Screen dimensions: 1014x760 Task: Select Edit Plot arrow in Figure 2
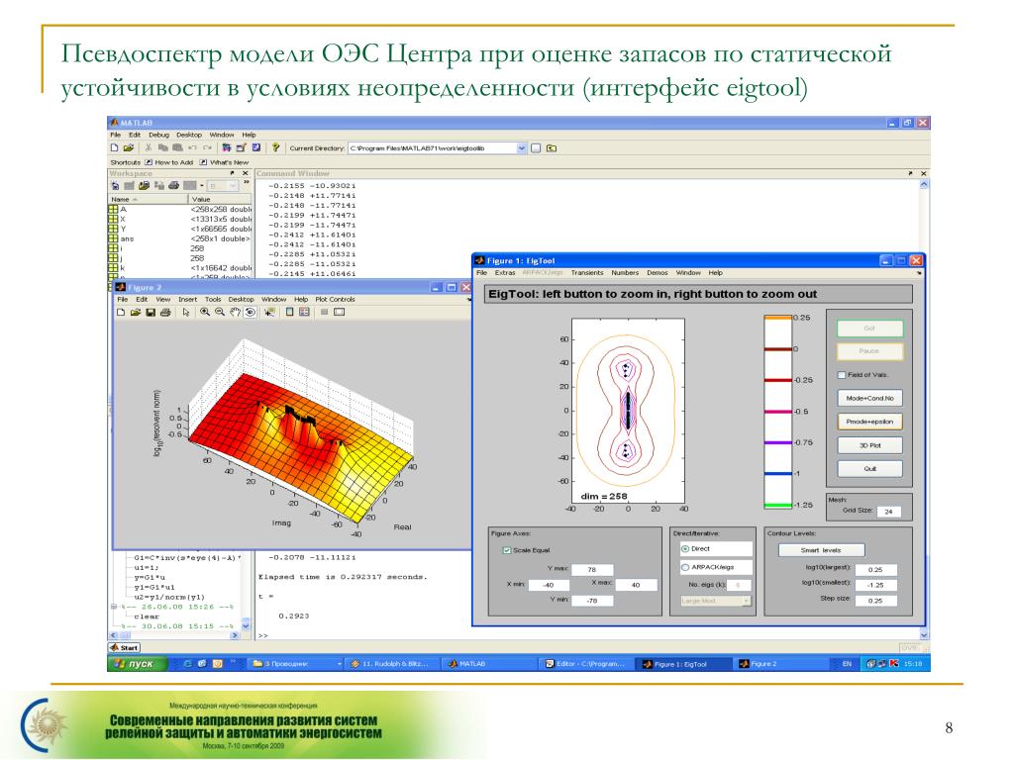(x=186, y=312)
